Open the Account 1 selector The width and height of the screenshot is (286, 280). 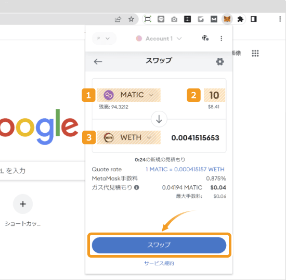[x=159, y=39]
